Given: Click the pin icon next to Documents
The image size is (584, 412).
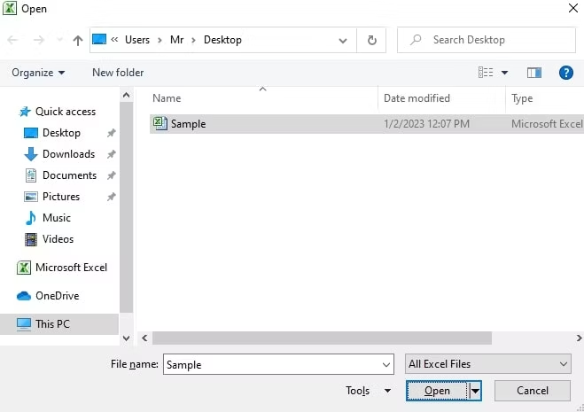Looking at the screenshot, I should click(x=111, y=175).
